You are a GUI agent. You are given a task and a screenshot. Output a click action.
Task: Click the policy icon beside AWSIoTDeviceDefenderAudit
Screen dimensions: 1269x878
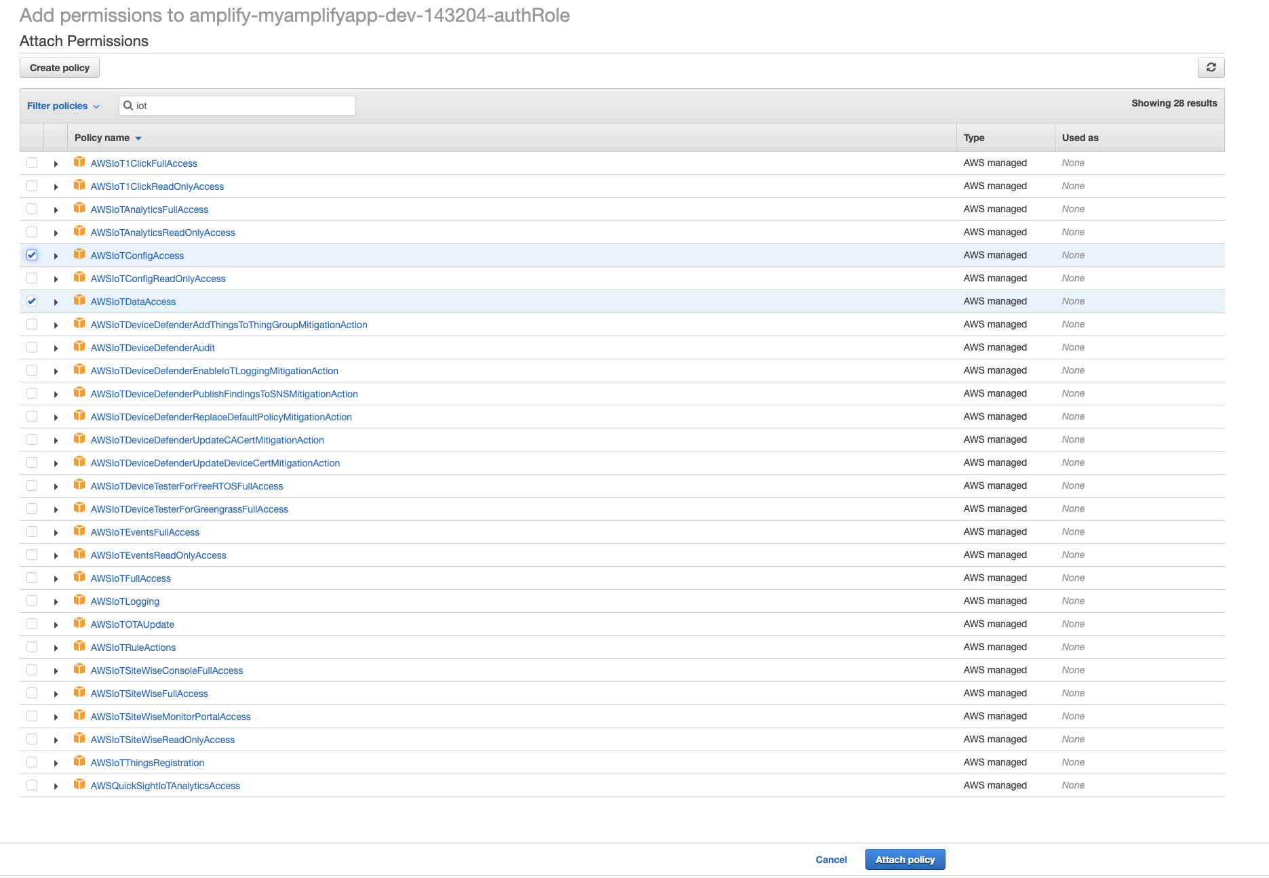tap(79, 346)
